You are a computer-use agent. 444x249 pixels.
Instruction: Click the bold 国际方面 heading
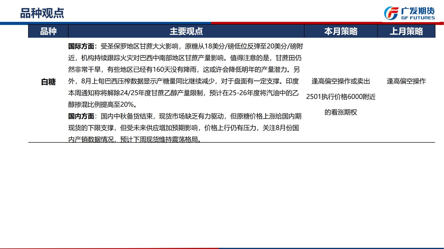point(81,46)
